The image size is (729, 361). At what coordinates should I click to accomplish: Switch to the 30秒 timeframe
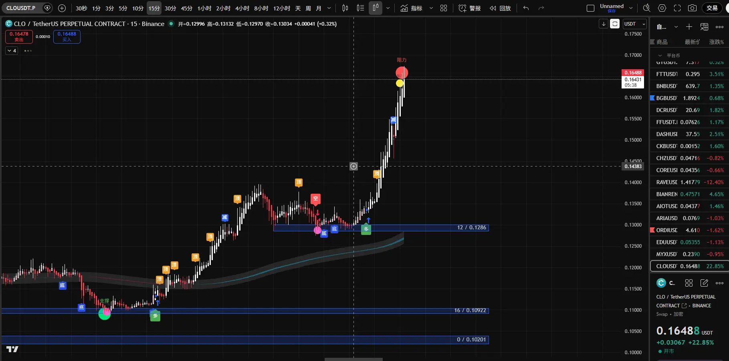[81, 8]
